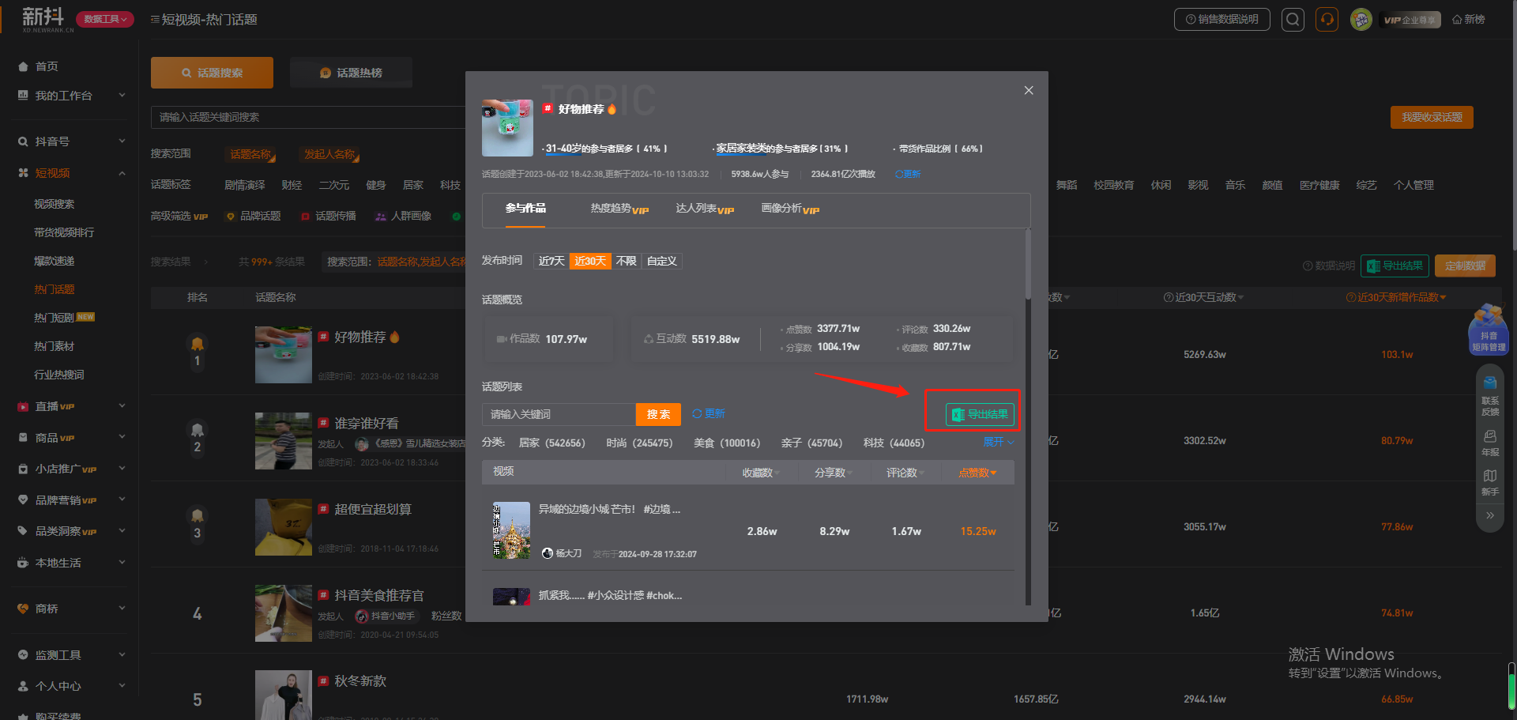Sort dialog videos by 点赞数
Viewport: 1517px width, 720px height.
coord(977,473)
